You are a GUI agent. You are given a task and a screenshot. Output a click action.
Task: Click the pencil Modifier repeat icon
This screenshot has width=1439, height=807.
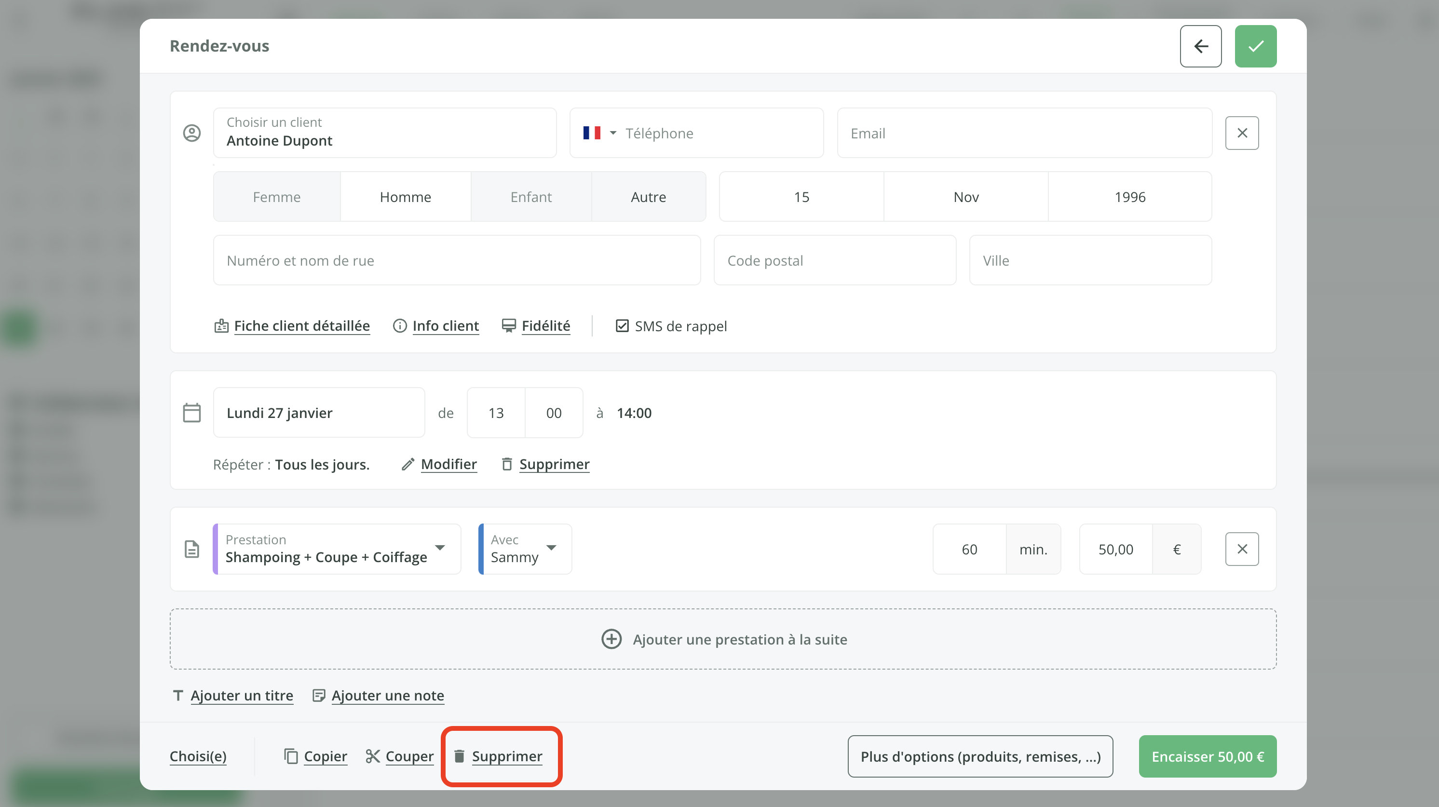[408, 464]
